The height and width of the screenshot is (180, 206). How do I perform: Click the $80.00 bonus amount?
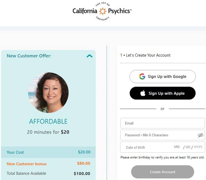(83, 163)
